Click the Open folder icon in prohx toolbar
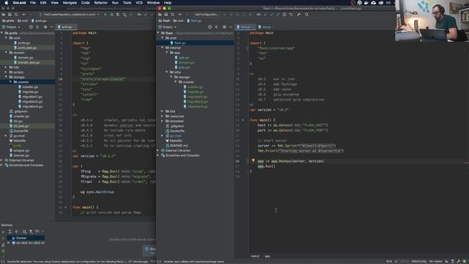Viewport: 469px width, 264px height. pos(3,15)
